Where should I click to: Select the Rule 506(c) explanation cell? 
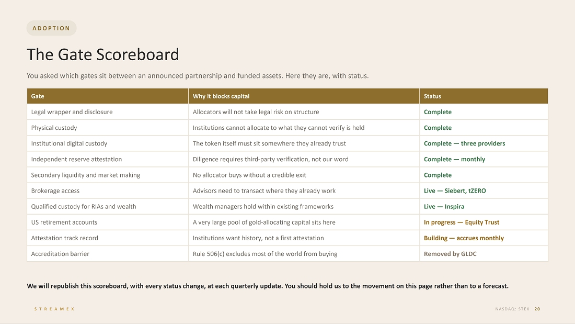click(304, 254)
